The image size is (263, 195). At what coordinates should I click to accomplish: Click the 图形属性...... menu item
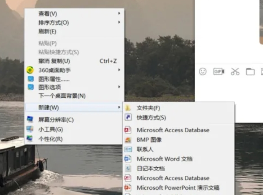pos(74,79)
